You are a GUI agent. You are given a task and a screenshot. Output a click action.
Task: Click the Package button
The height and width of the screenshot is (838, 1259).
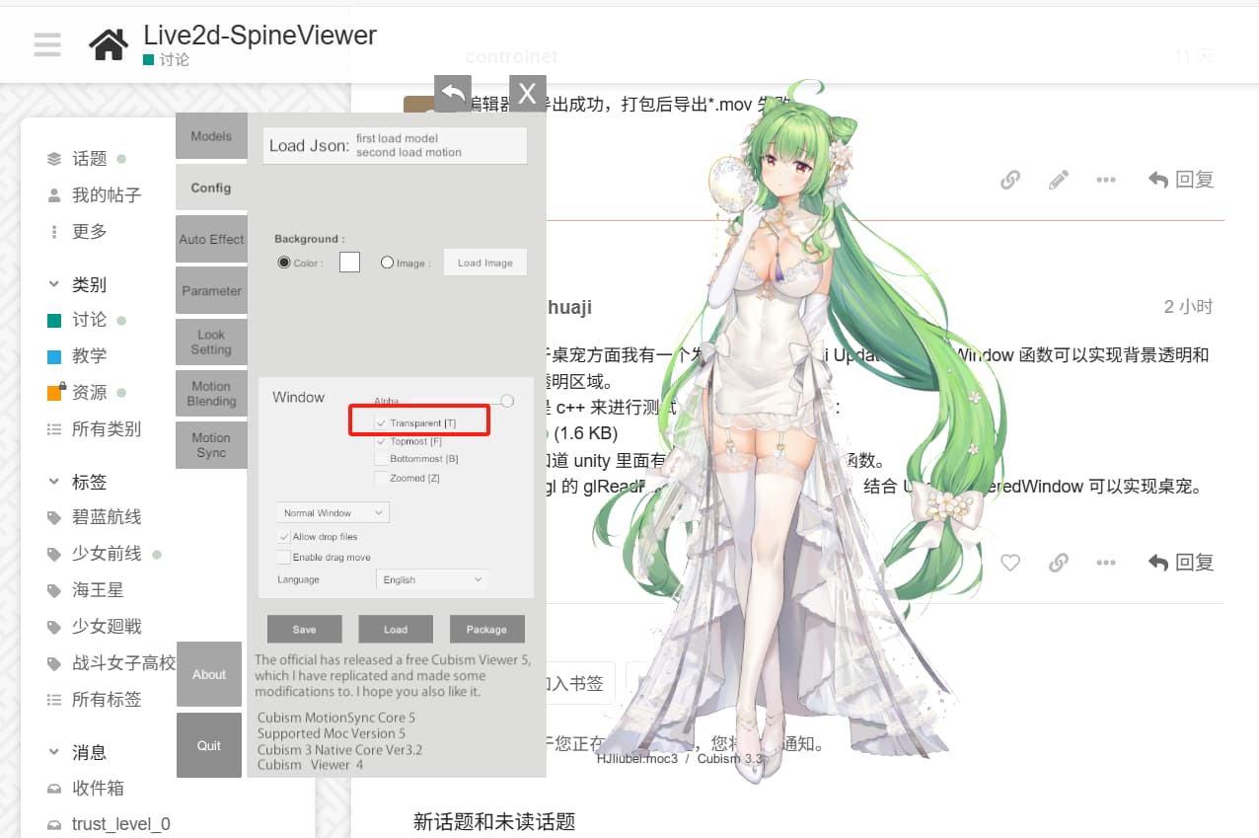click(x=487, y=630)
